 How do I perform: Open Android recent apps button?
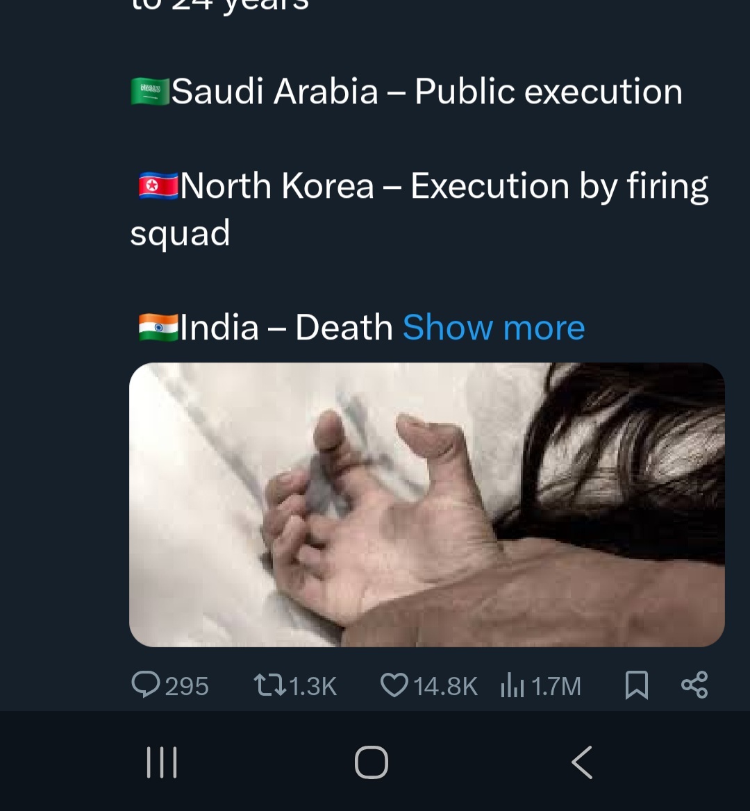pyautogui.click(x=162, y=762)
